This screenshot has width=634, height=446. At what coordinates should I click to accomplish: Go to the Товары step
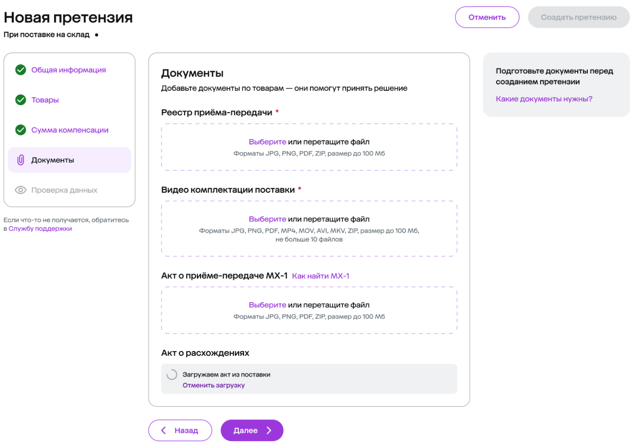pyautogui.click(x=45, y=100)
